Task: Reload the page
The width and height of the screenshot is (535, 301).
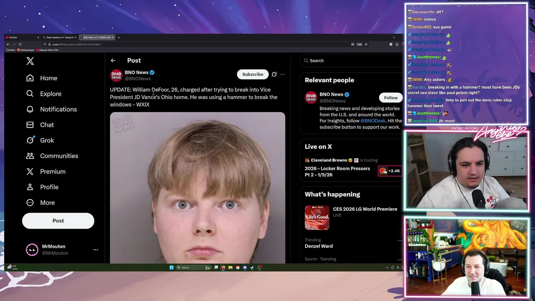Action: click(20, 44)
